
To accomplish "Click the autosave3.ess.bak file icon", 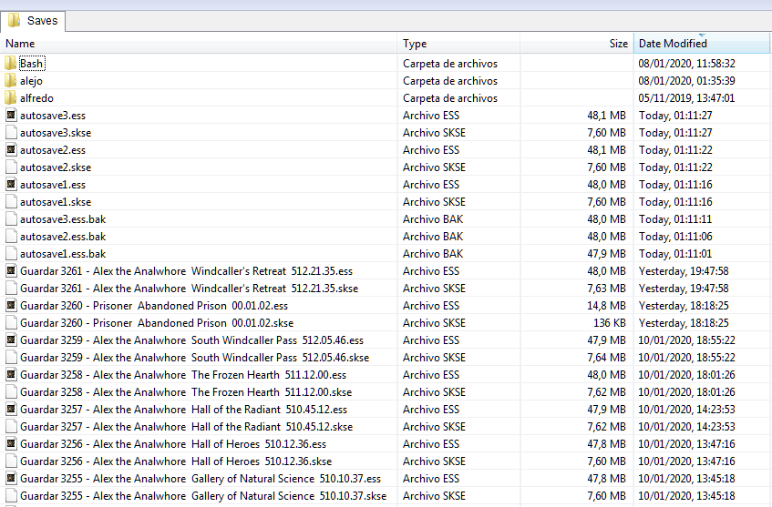I will click(x=11, y=218).
